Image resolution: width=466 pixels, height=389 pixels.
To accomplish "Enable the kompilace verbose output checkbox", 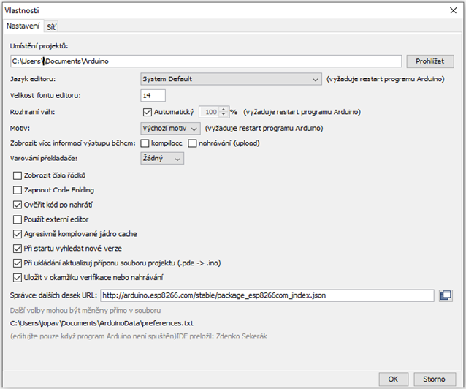I will point(145,143).
